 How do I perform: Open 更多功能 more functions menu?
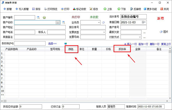click(x=150, y=9)
